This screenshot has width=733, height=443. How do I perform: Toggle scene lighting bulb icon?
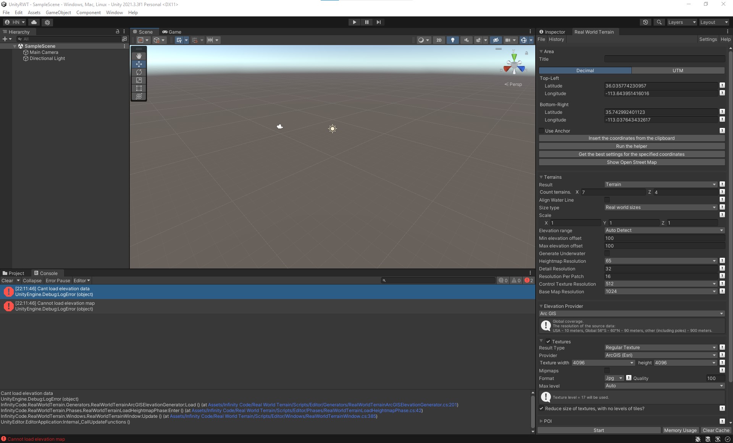(453, 40)
